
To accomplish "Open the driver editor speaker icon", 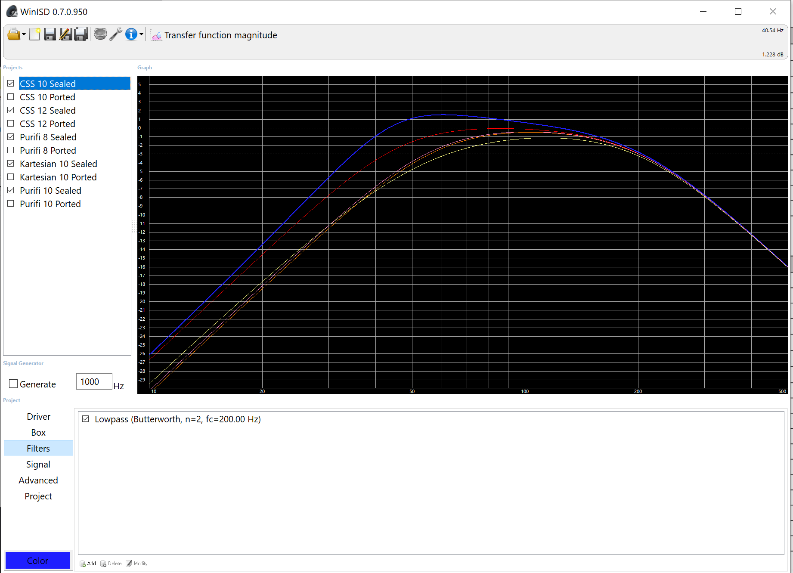I will (100, 34).
